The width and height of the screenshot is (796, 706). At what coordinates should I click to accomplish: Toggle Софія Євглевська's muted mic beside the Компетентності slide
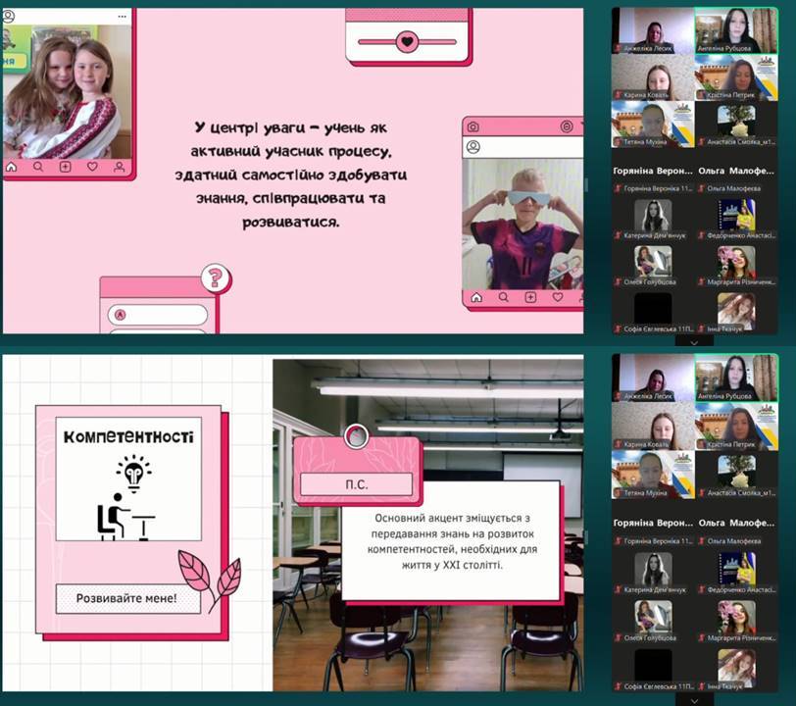[x=618, y=686]
